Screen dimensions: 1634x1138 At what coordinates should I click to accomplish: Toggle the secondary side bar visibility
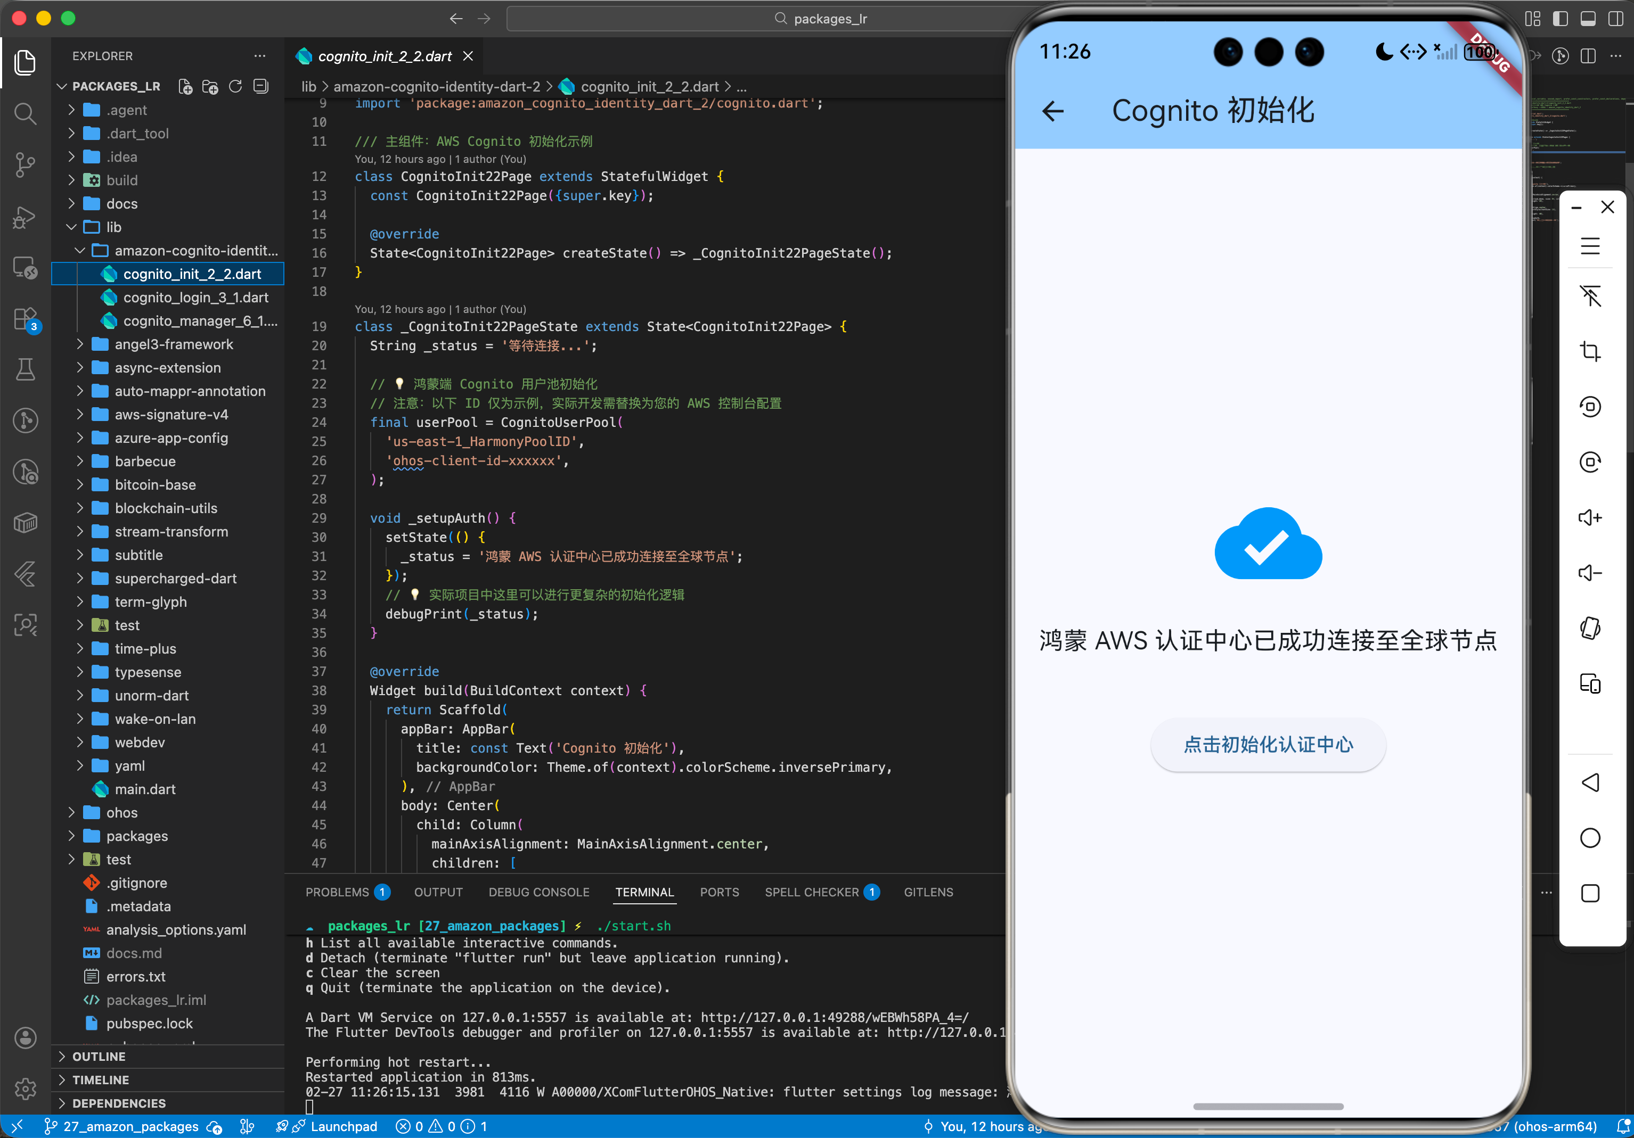(1615, 19)
